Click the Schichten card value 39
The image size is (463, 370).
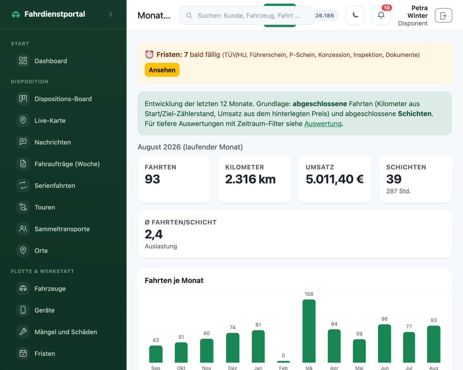click(394, 179)
